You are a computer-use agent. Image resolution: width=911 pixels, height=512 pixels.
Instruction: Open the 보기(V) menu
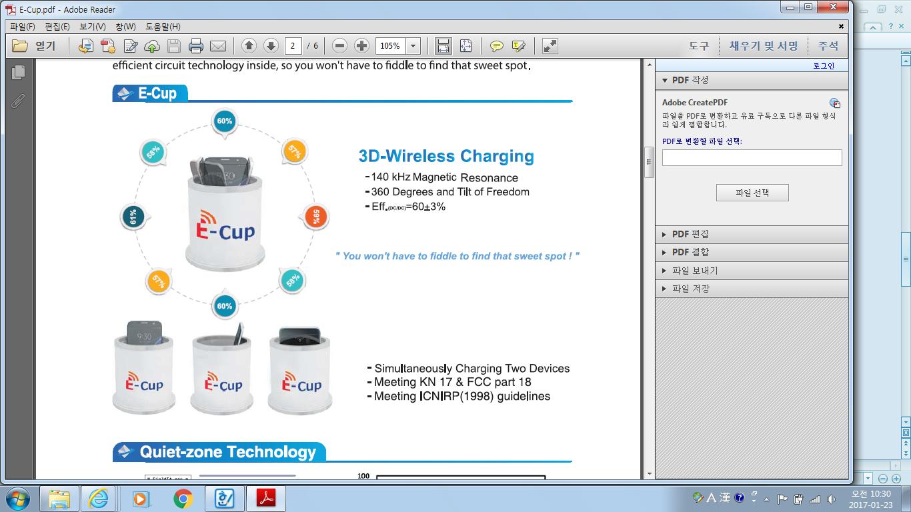(x=92, y=27)
